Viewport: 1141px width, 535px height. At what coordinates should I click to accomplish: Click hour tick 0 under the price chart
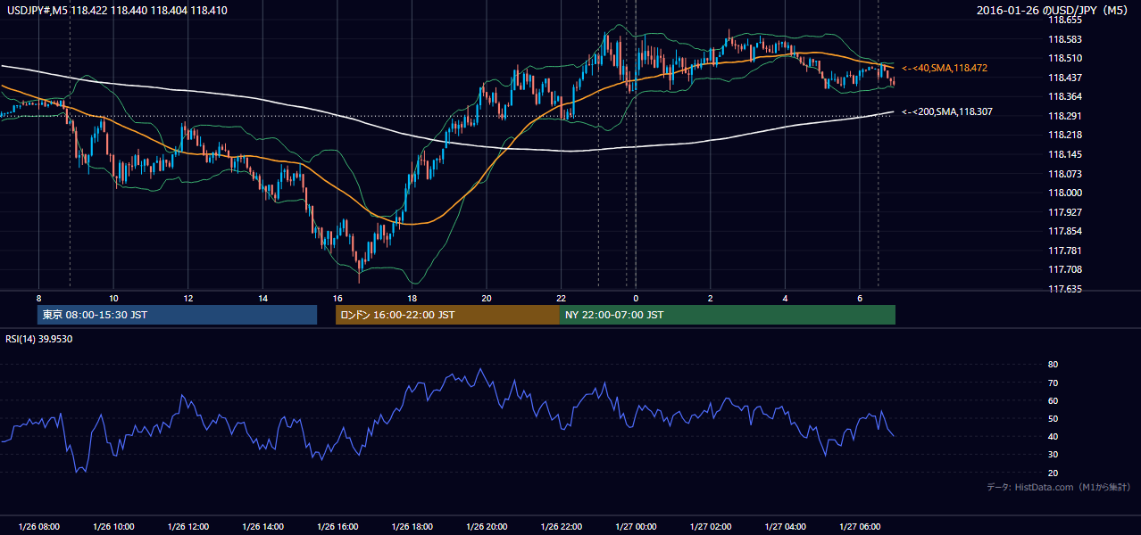click(635, 298)
